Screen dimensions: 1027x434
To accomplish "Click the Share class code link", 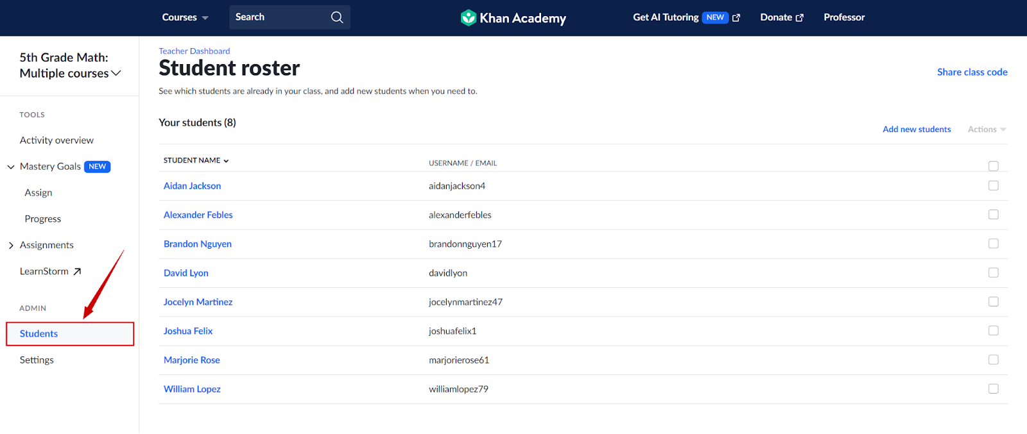I will pos(971,72).
